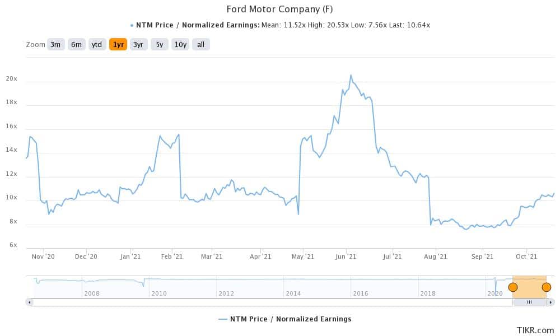The image size is (560, 336).
Task: Click the 2016 area in the navigator
Action: (360, 293)
